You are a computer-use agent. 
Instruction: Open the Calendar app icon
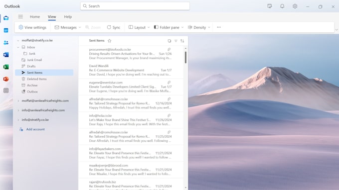(6, 30)
